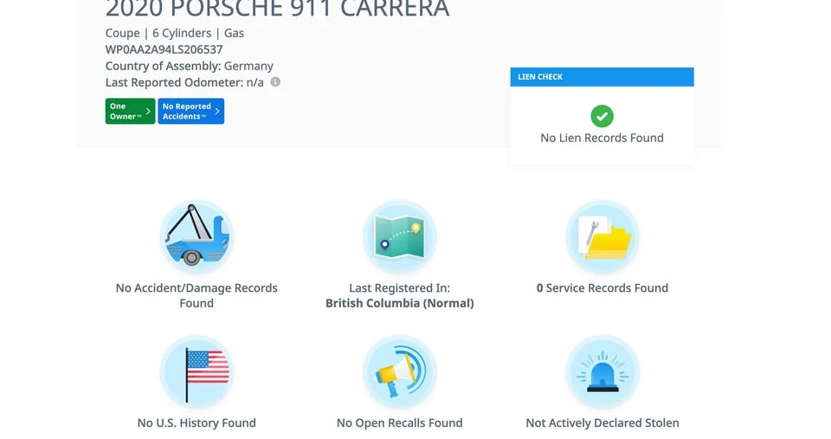The image size is (831, 439).
Task: Click 'No Open Recalls Found' label
Action: [x=400, y=423]
